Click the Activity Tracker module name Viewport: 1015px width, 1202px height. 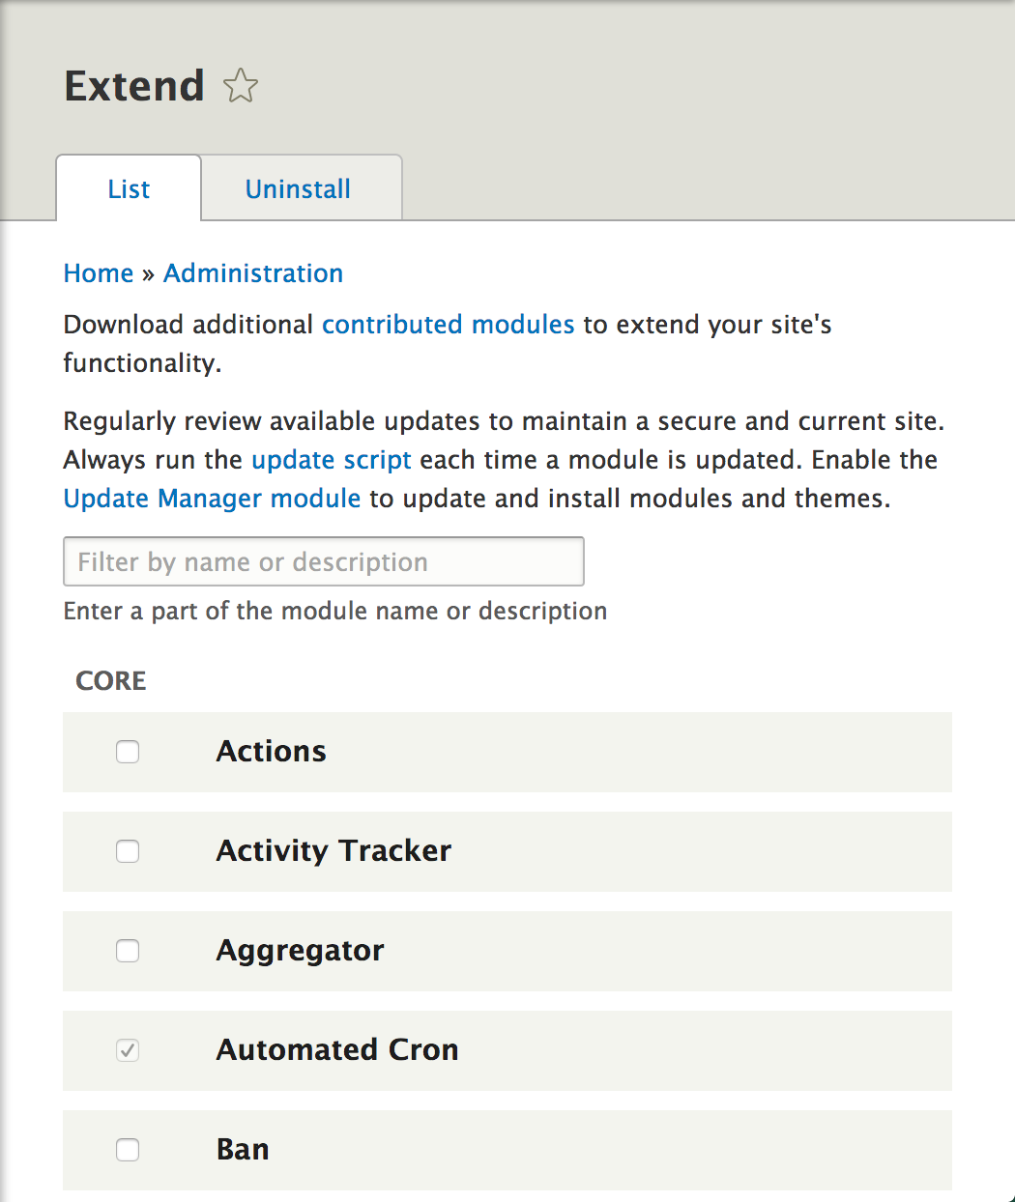333,851
